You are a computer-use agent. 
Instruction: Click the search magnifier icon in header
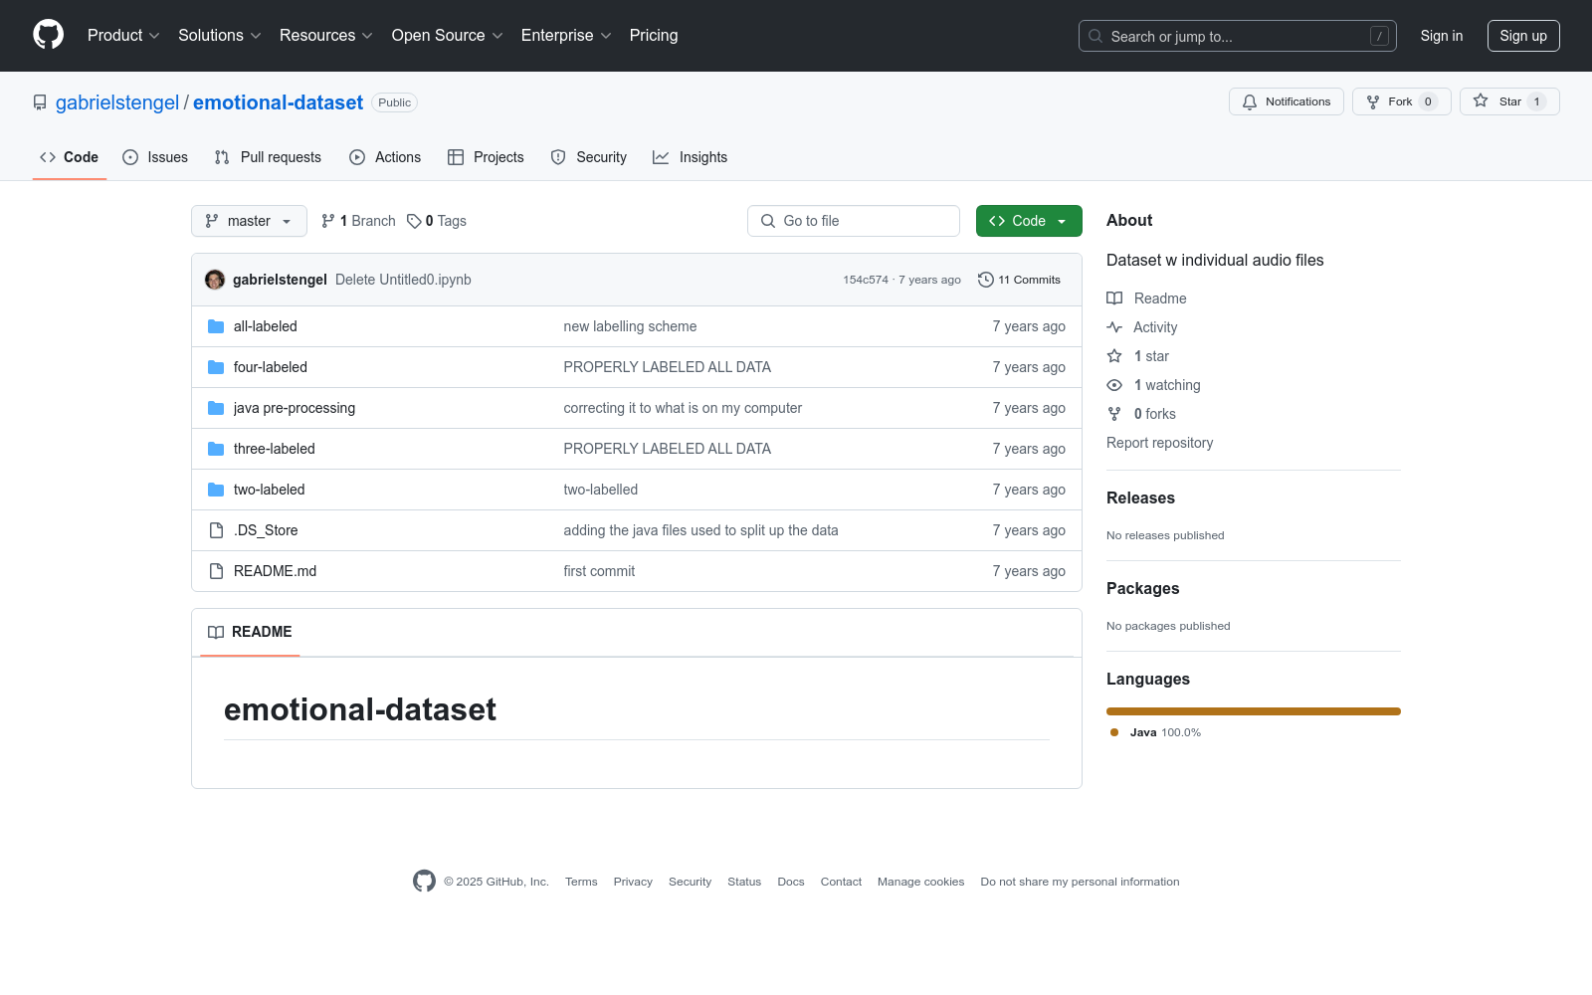click(1095, 36)
